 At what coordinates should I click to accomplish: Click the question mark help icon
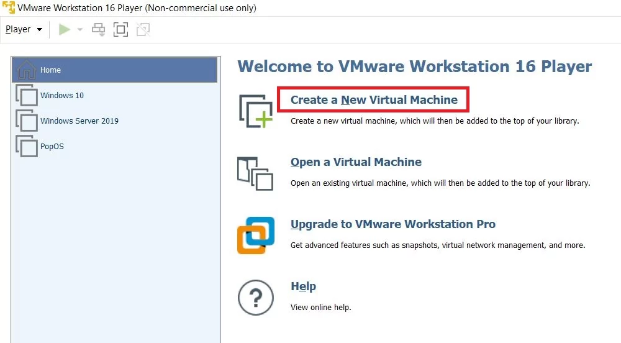(x=256, y=298)
